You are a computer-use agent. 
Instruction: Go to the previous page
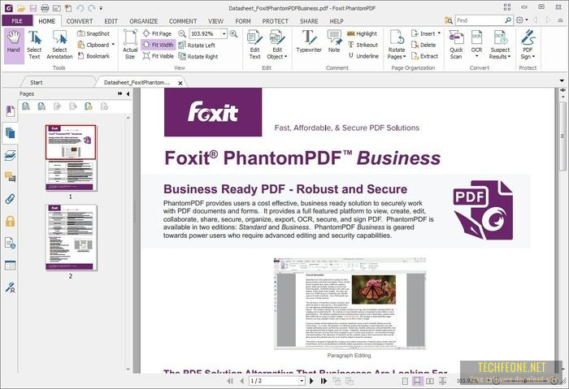pyautogui.click(x=241, y=381)
